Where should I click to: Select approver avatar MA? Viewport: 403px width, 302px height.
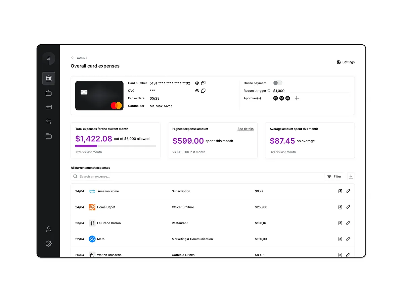pos(288,98)
